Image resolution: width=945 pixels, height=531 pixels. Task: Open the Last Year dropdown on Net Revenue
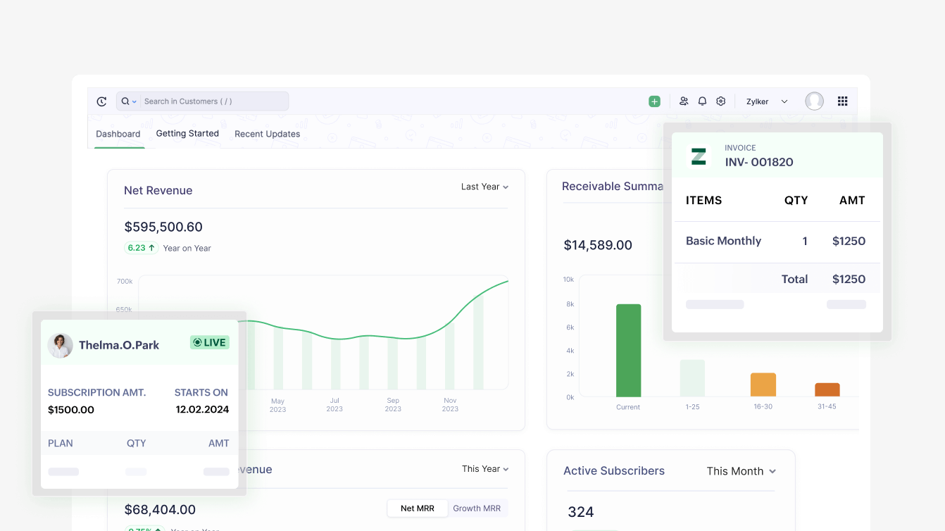(484, 187)
